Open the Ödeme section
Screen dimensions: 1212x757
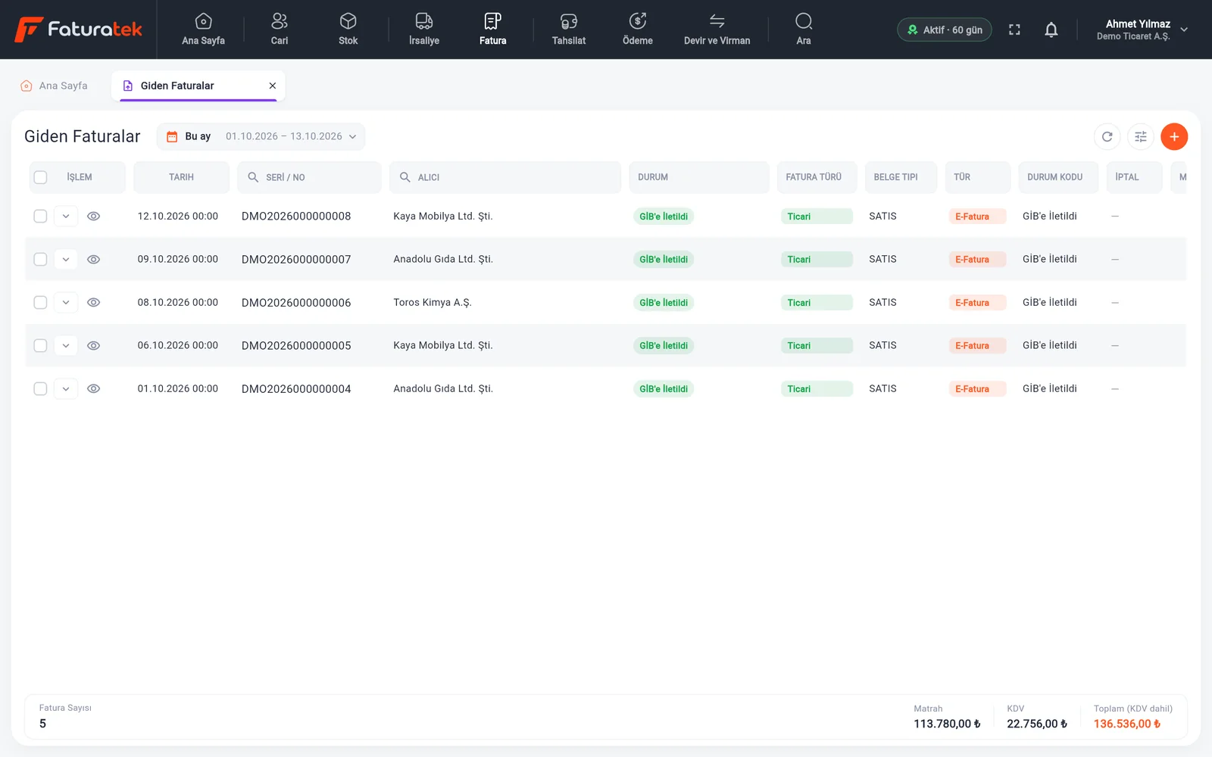[638, 30]
